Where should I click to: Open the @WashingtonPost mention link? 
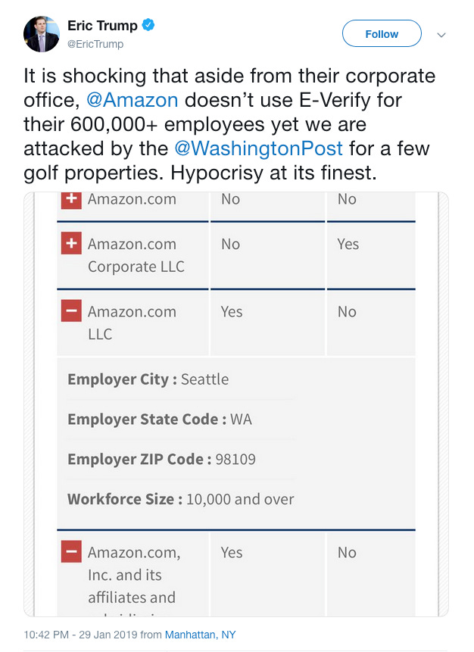(258, 148)
